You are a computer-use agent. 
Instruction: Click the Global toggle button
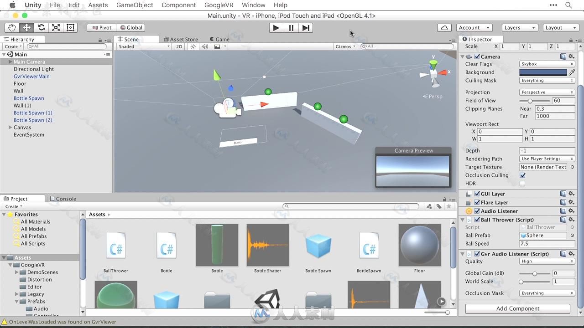coord(131,28)
